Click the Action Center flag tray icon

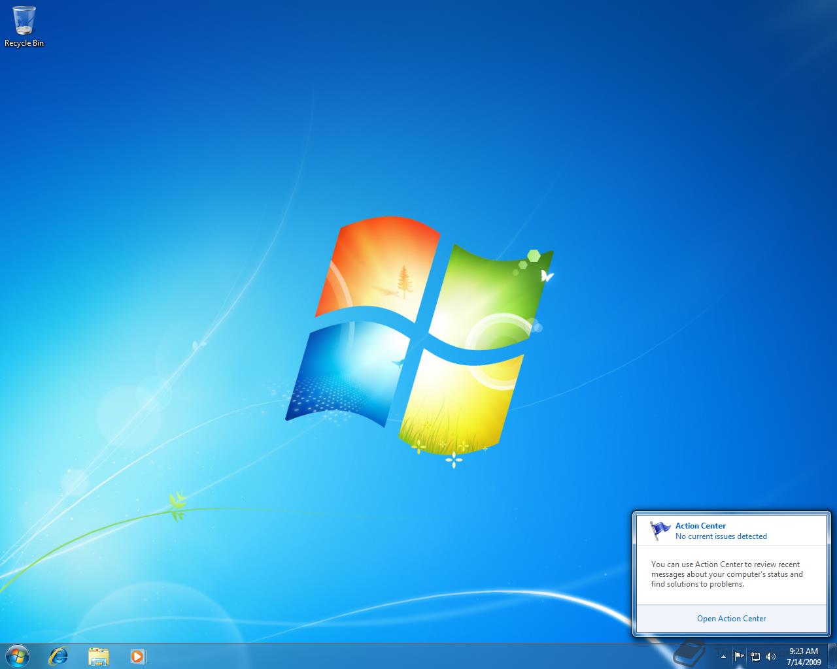coord(740,656)
